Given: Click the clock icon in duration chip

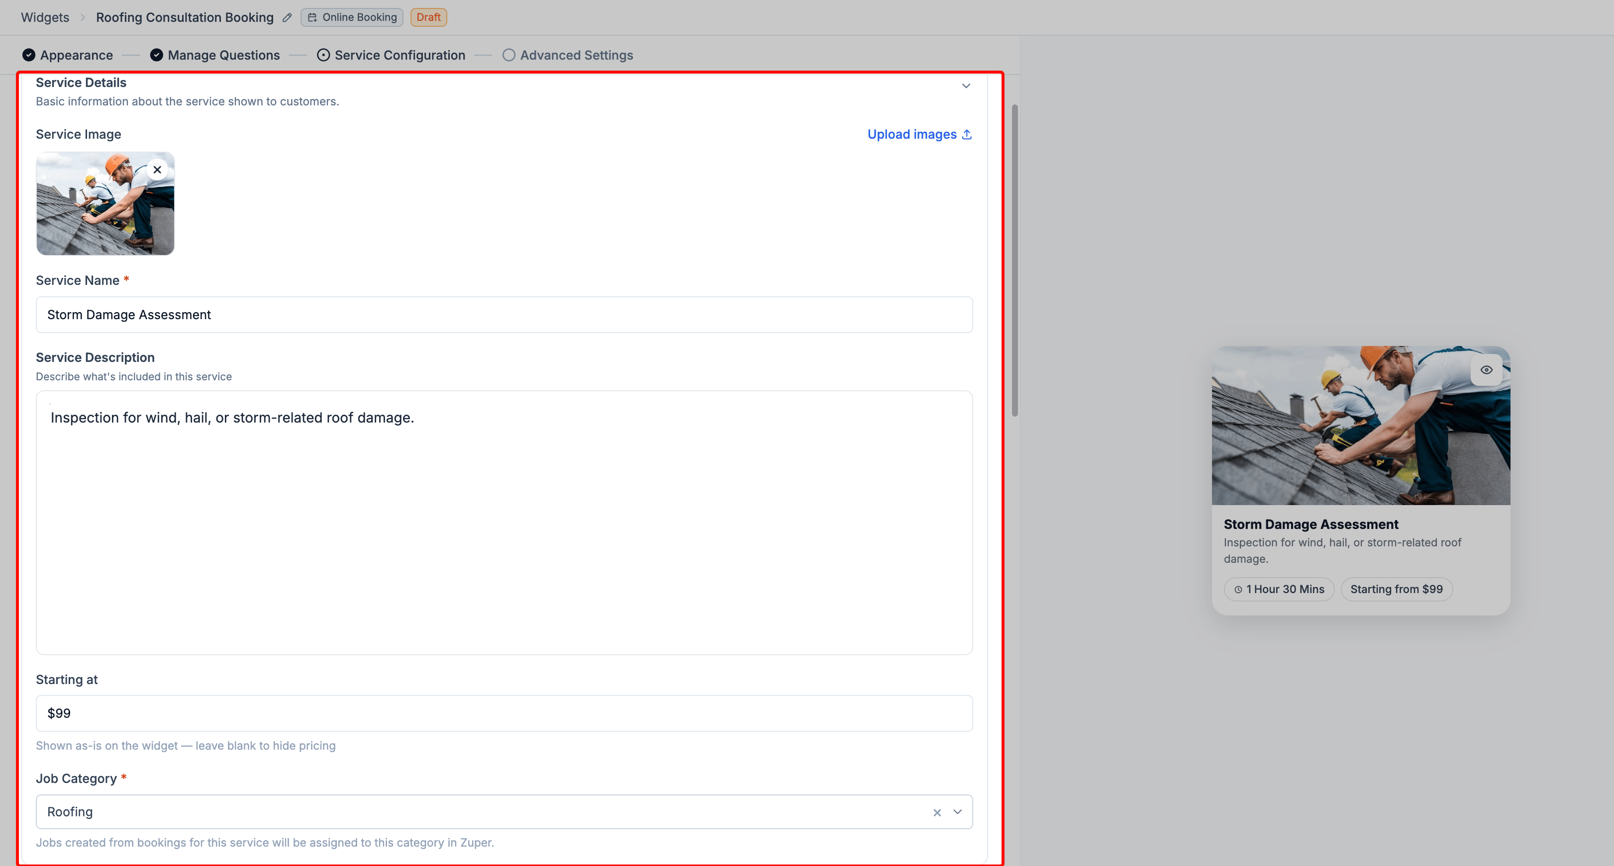Looking at the screenshot, I should [1238, 589].
